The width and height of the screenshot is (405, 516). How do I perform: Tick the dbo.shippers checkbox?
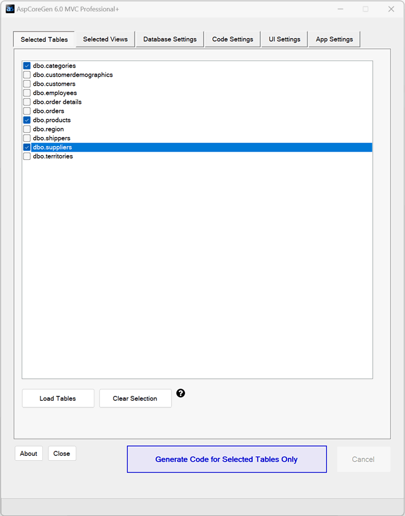pyautogui.click(x=27, y=138)
